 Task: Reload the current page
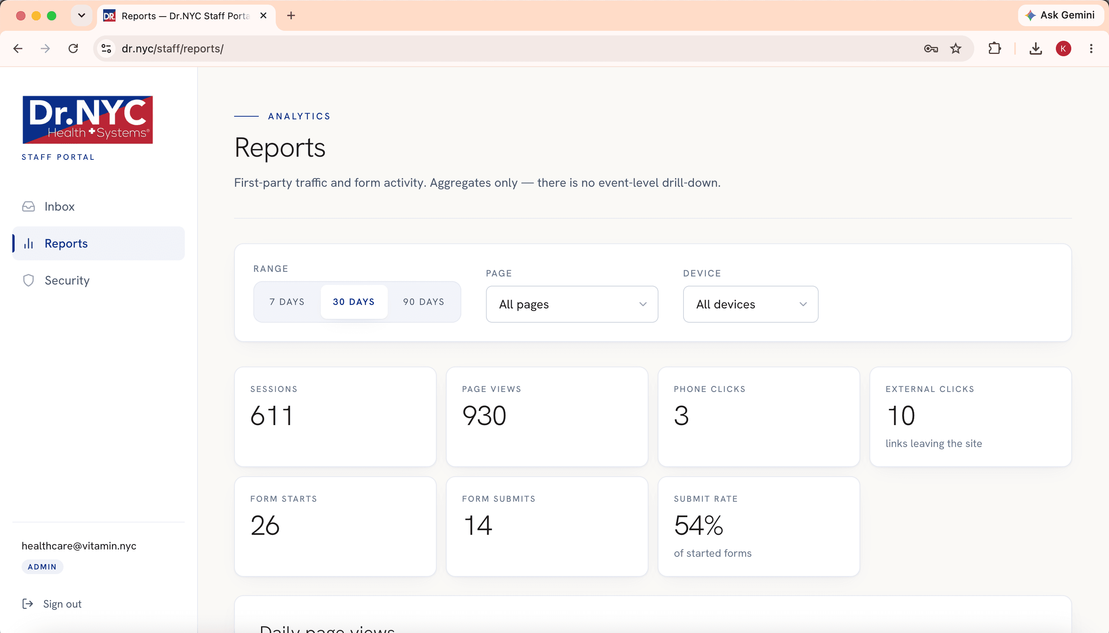click(73, 49)
